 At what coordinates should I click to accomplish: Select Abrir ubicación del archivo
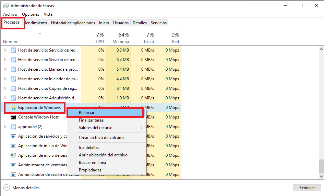tap(107, 155)
